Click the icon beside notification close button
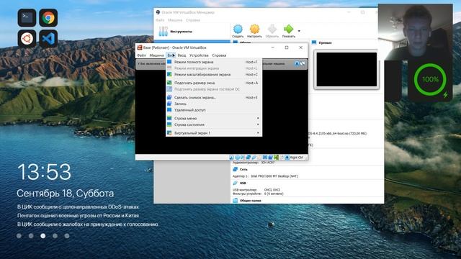 (303, 63)
